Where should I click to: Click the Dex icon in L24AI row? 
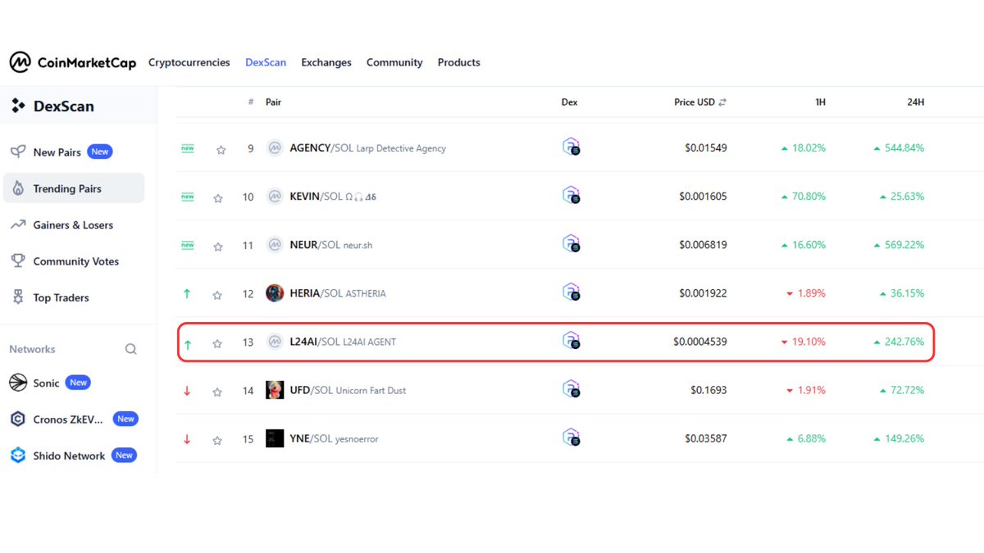tap(571, 341)
